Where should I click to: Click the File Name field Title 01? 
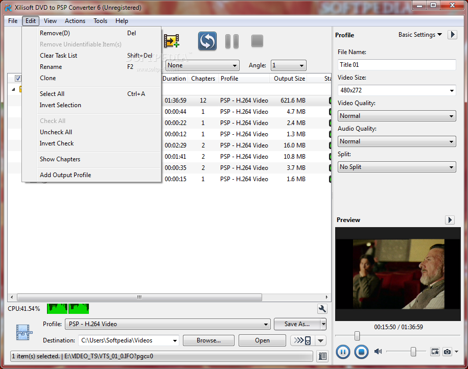(x=396, y=65)
